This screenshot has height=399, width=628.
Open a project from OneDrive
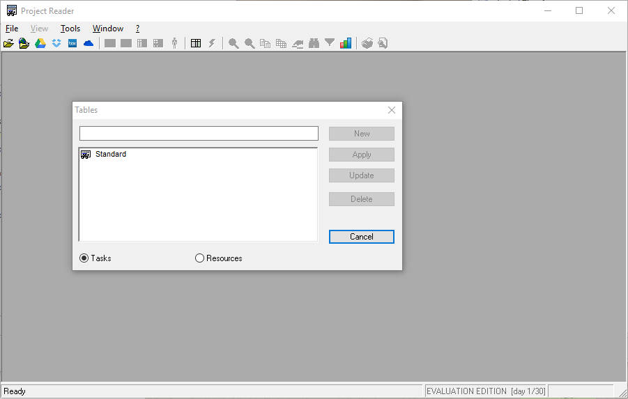(89, 43)
